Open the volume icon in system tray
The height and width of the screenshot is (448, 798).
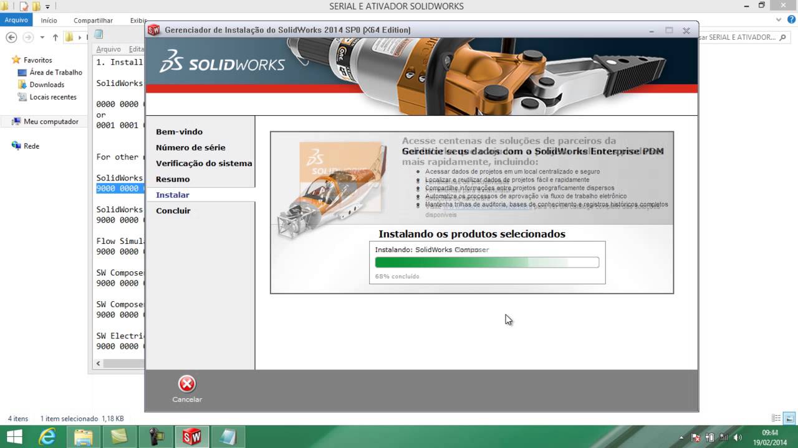738,437
